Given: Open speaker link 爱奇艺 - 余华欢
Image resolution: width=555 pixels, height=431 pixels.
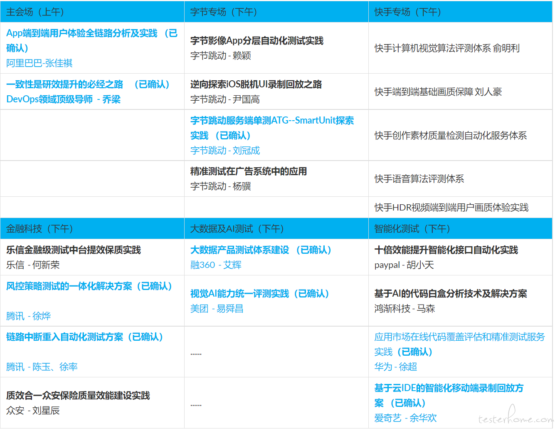Looking at the screenshot, I should [405, 418].
